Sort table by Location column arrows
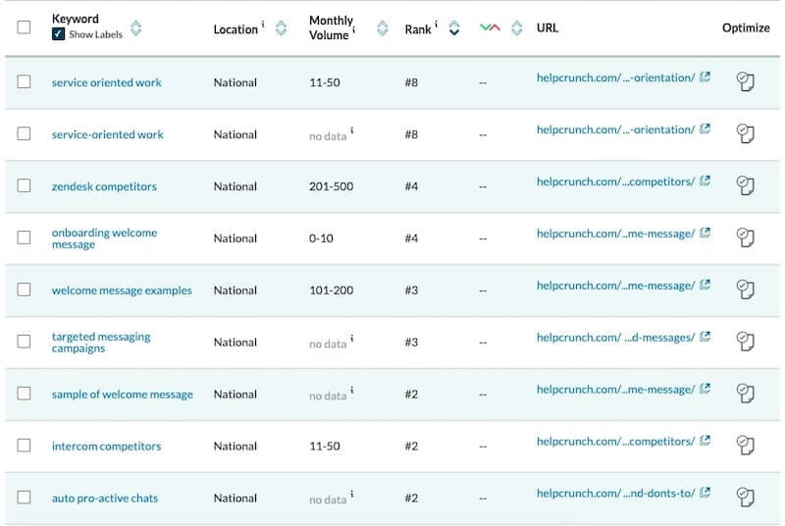785x526 pixels. click(282, 28)
